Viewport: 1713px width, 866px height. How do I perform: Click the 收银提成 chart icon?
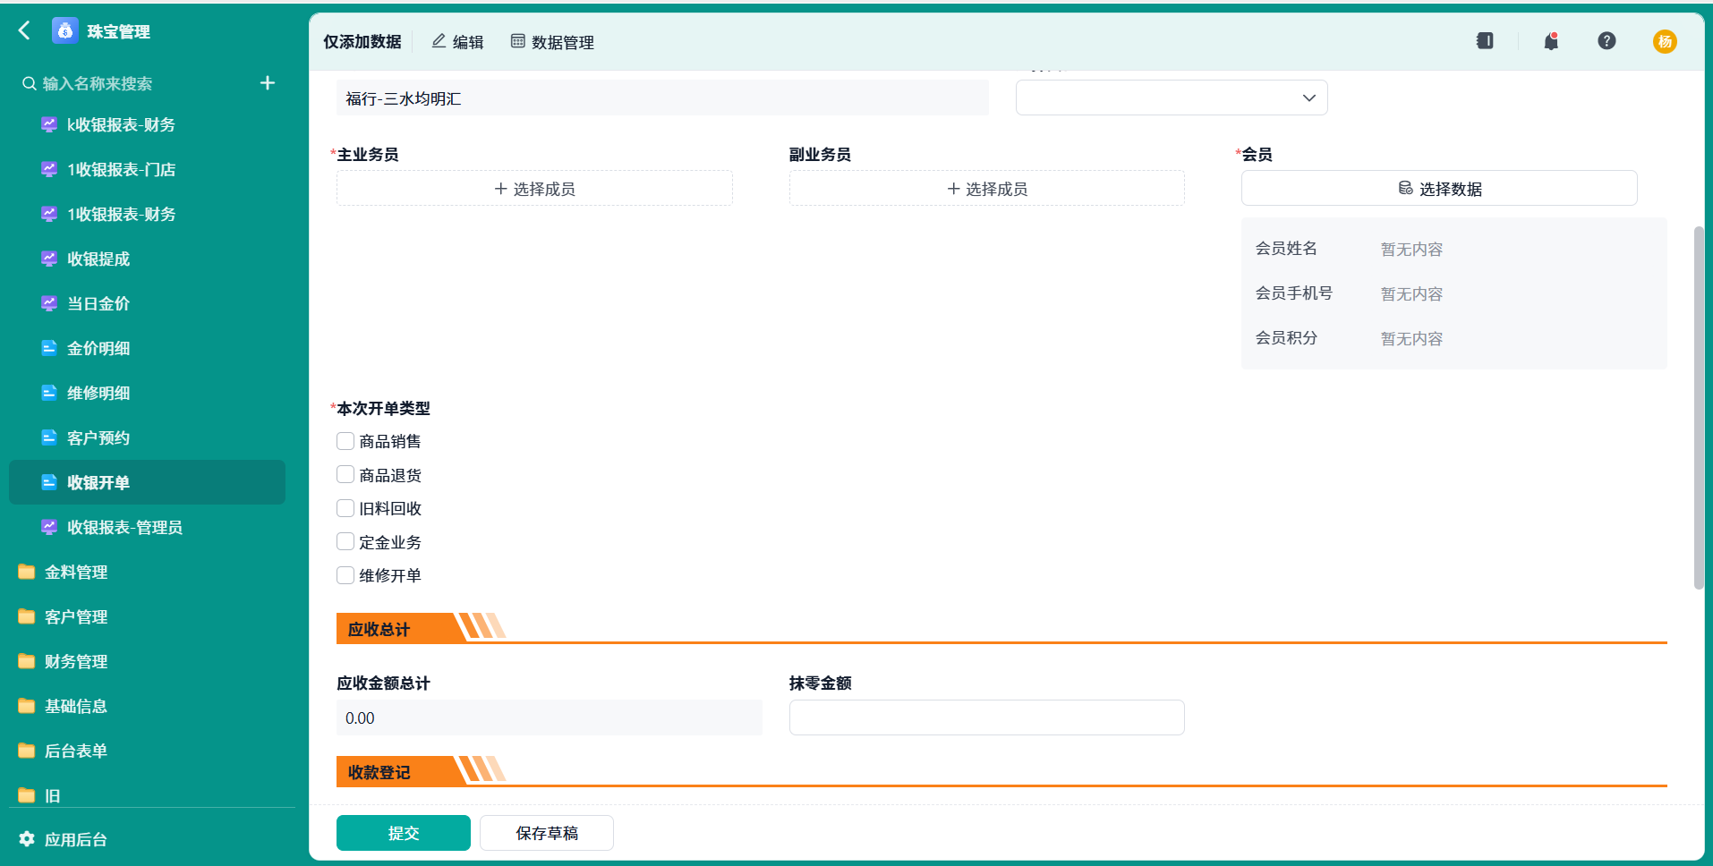(49, 259)
